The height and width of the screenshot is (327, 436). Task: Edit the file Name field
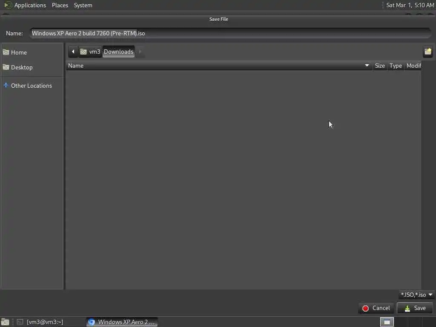point(230,33)
